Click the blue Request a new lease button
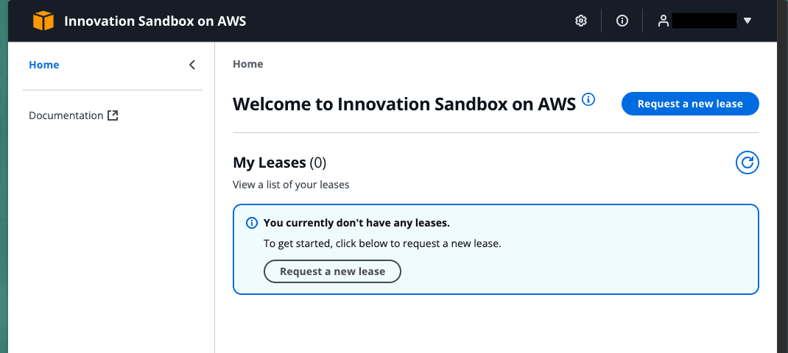Screen dimensions: 788x353 click(690, 104)
